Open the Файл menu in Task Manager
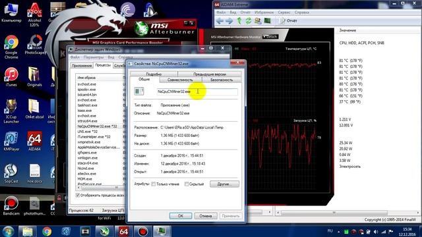This screenshot has width=422, height=237. click(x=75, y=57)
